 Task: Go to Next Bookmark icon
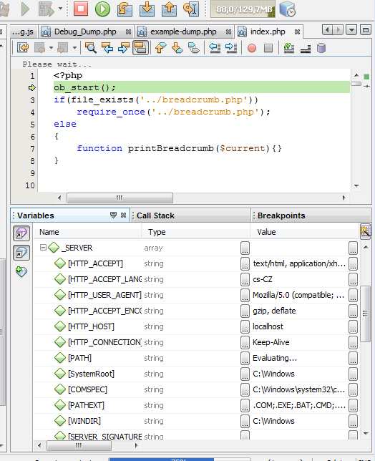point(177,48)
